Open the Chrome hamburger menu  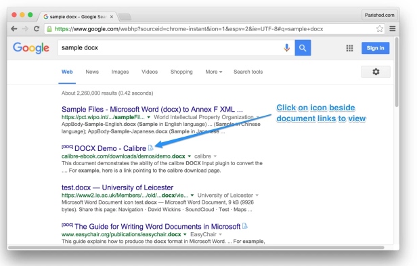point(393,28)
